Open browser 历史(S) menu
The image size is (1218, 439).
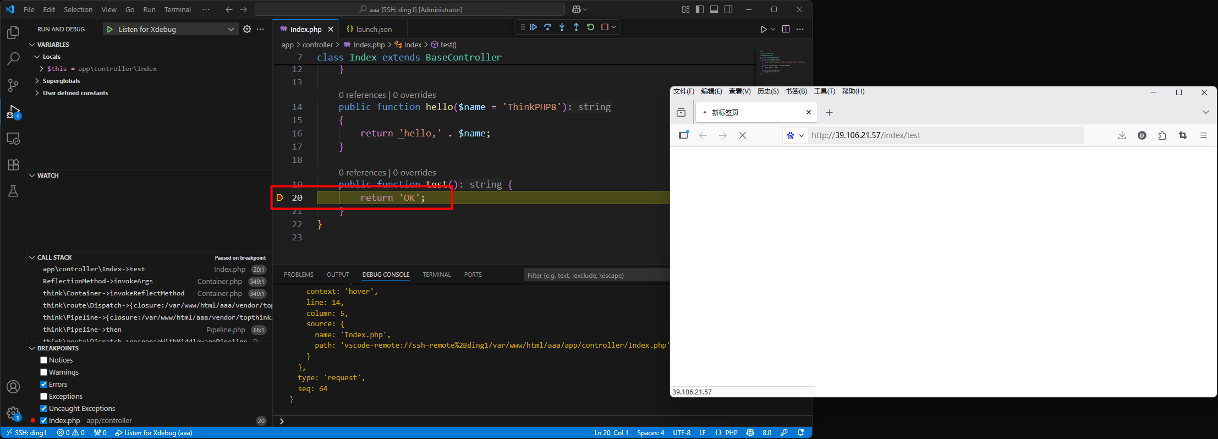(x=768, y=91)
